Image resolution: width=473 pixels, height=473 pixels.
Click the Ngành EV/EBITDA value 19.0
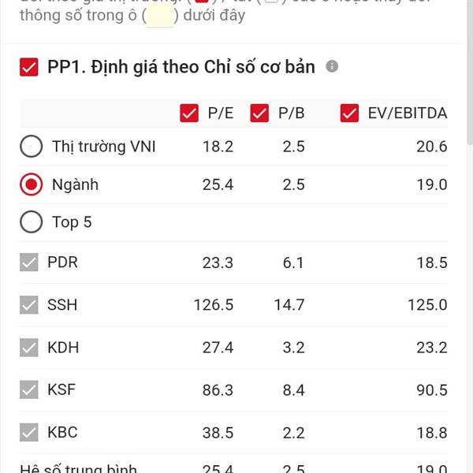(x=432, y=184)
